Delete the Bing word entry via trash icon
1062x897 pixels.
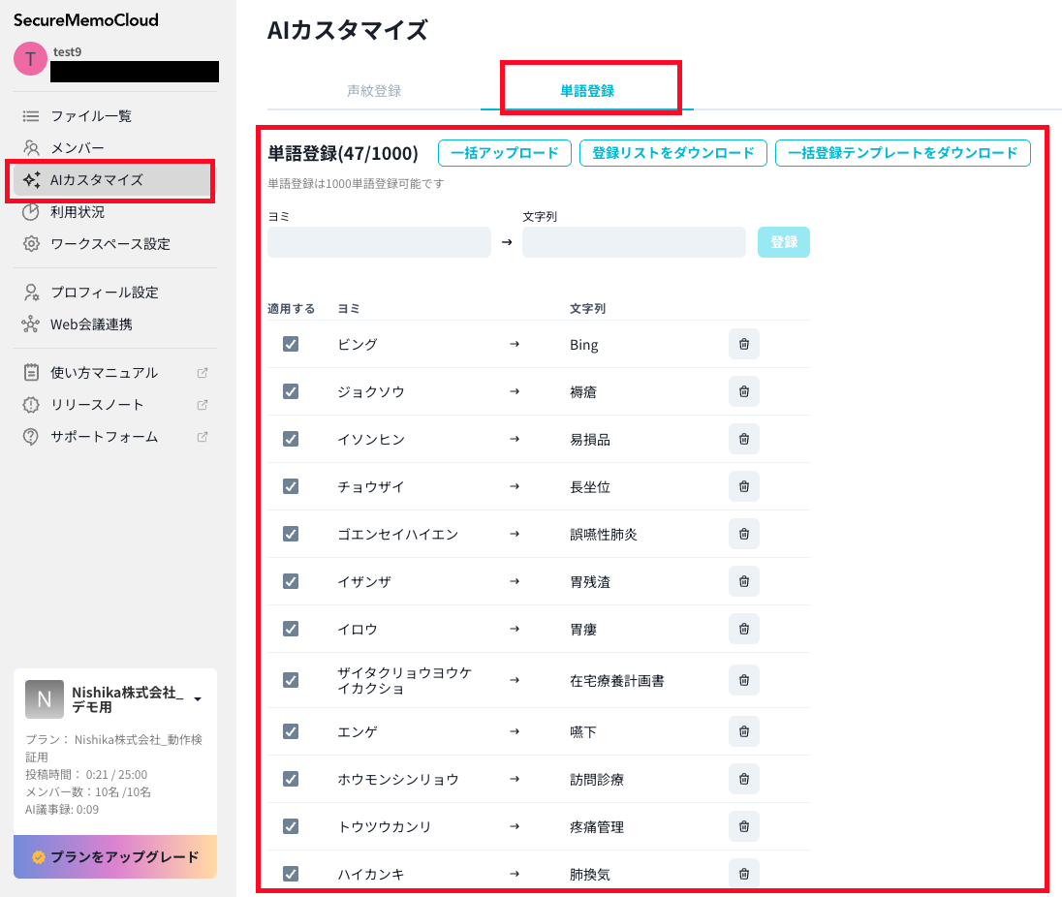coord(743,345)
